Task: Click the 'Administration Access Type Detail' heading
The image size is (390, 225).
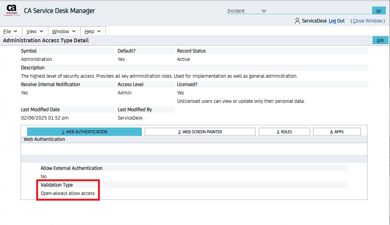Action: point(46,40)
